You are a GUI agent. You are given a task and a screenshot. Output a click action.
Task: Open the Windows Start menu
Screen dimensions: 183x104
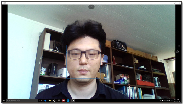(4, 101)
